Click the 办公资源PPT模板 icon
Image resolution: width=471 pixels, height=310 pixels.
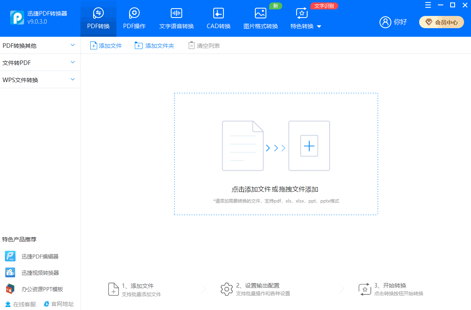10,289
